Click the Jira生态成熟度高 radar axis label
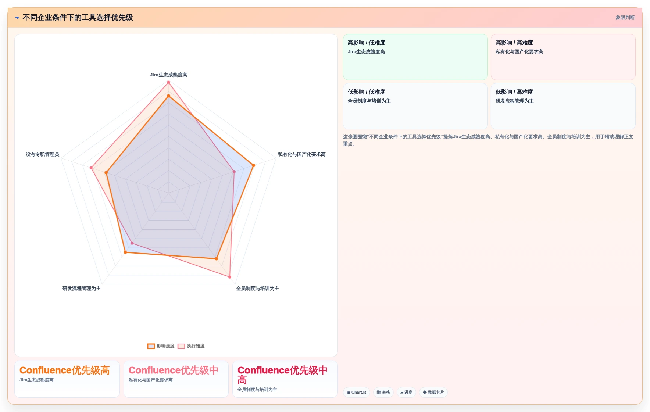 (x=168, y=75)
